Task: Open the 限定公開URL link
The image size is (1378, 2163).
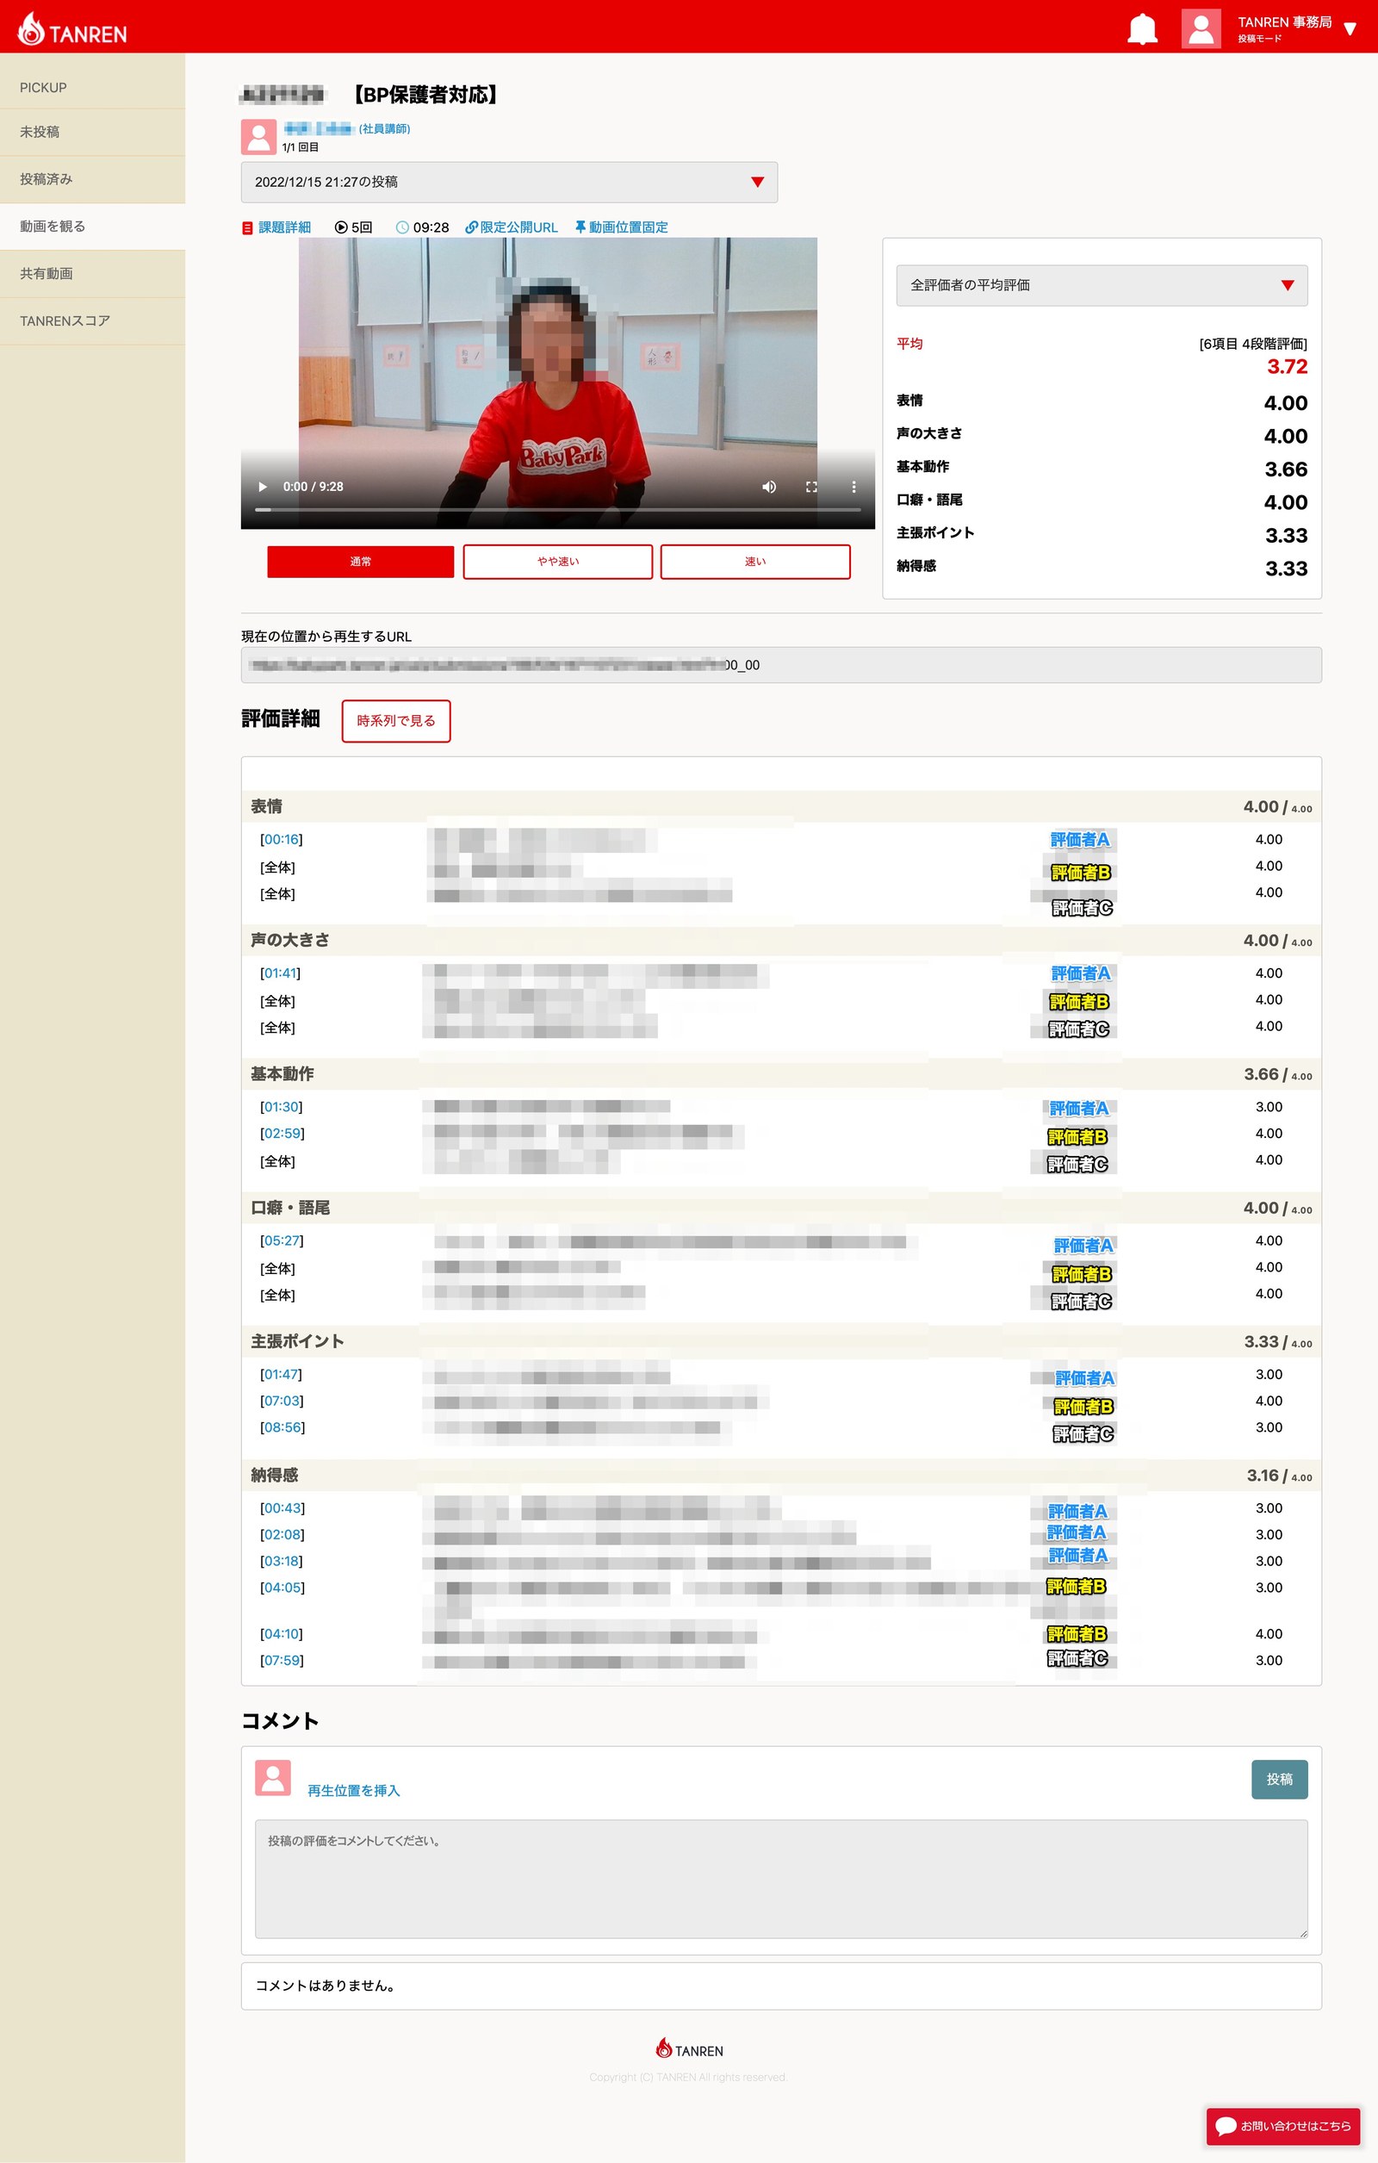Action: [x=511, y=227]
